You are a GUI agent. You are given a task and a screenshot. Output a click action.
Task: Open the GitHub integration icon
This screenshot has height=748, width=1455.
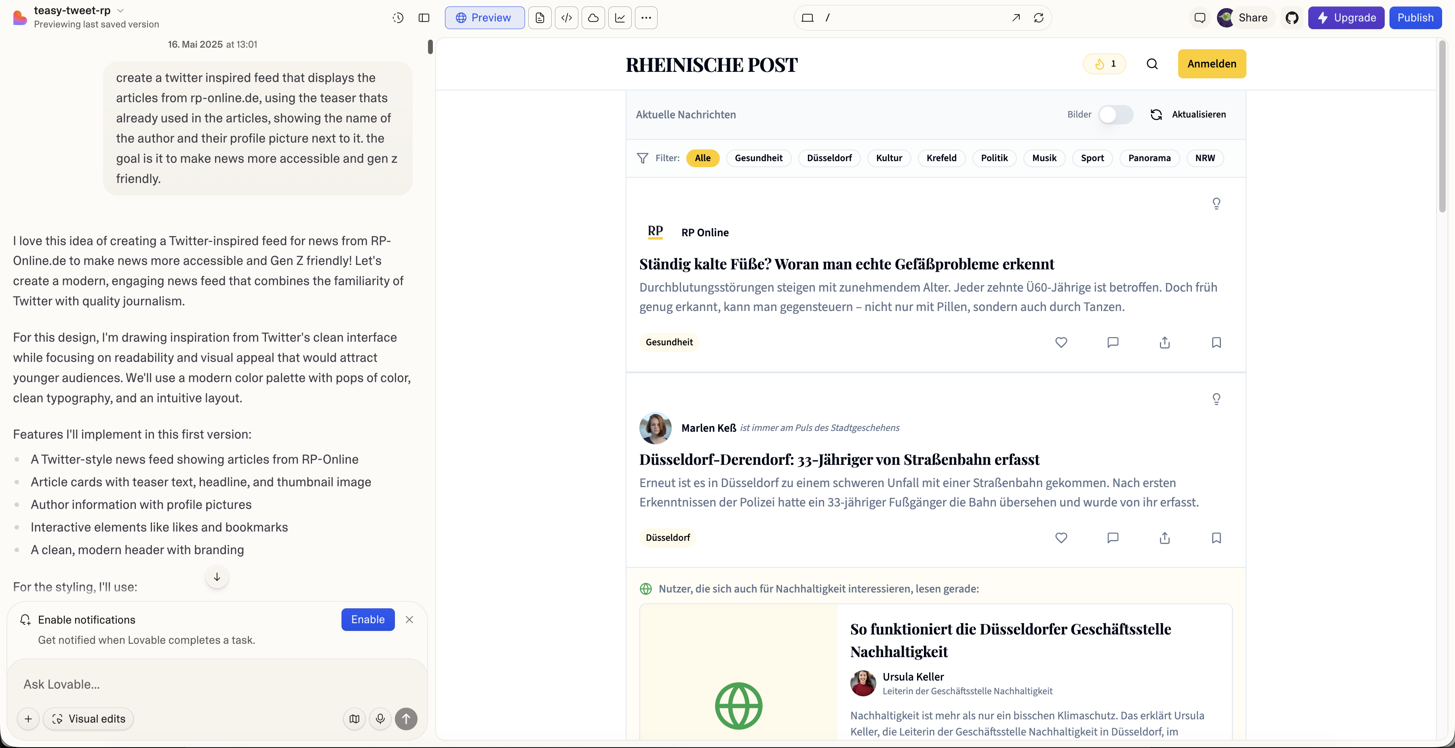pos(1292,17)
